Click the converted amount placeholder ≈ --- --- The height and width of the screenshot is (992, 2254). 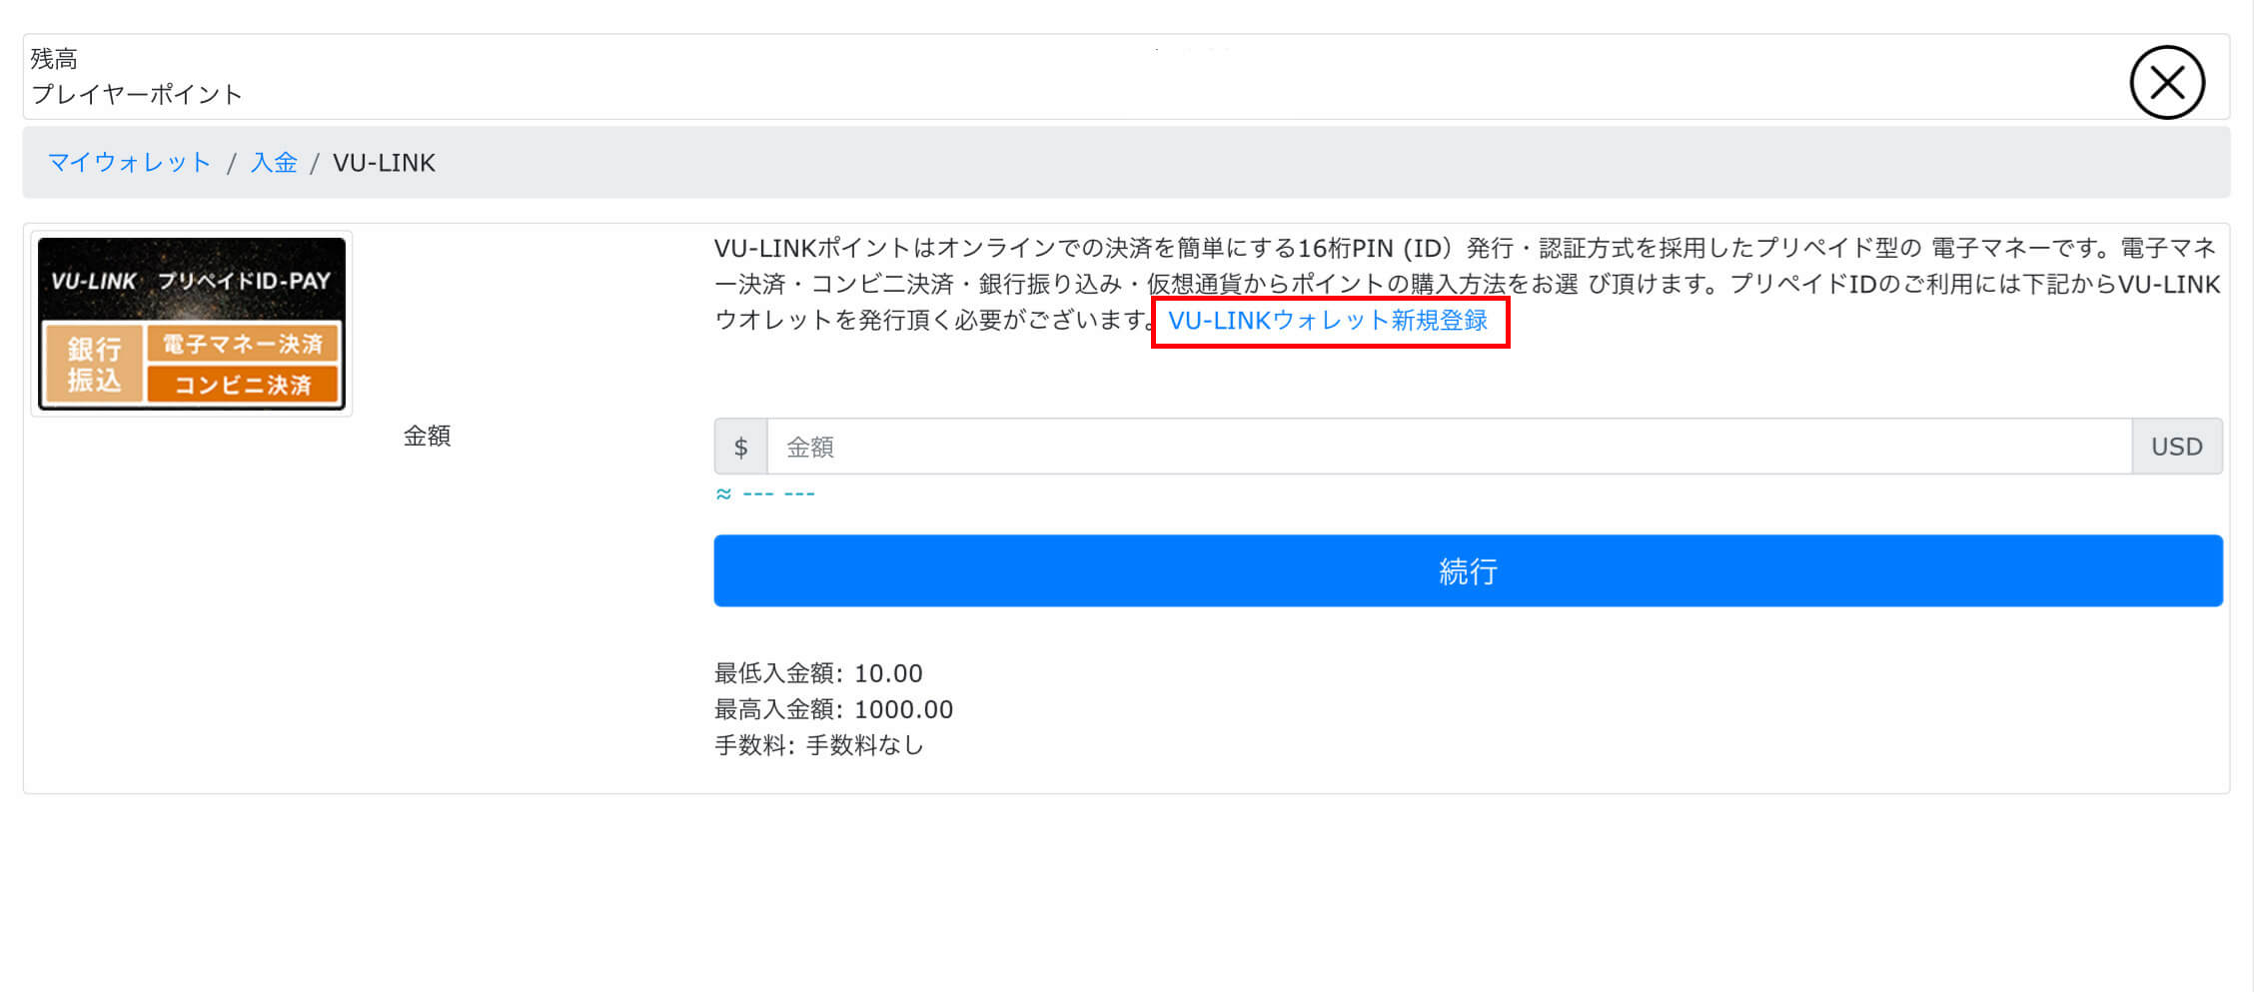click(765, 494)
